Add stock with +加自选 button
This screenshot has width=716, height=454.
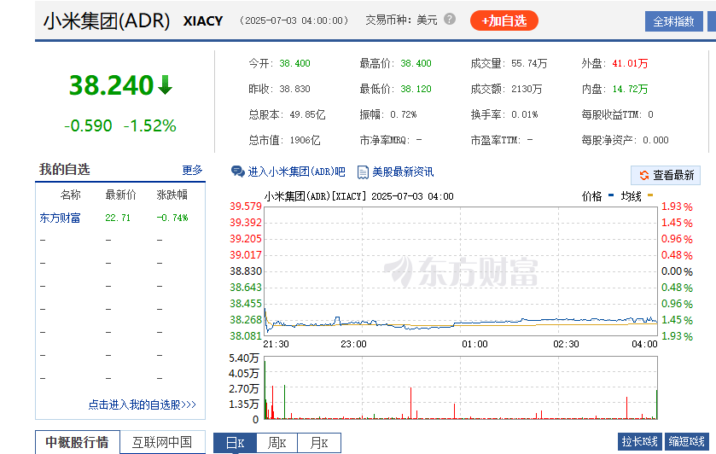[x=504, y=20]
